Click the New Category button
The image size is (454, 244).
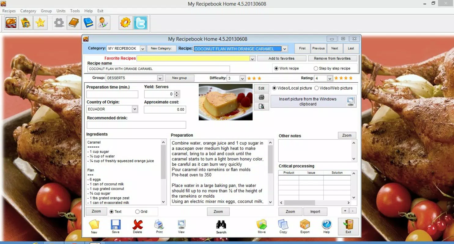161,48
